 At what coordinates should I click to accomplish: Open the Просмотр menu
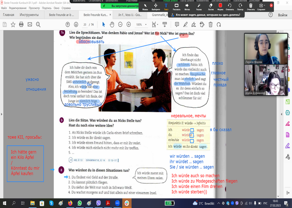[x=34, y=8]
